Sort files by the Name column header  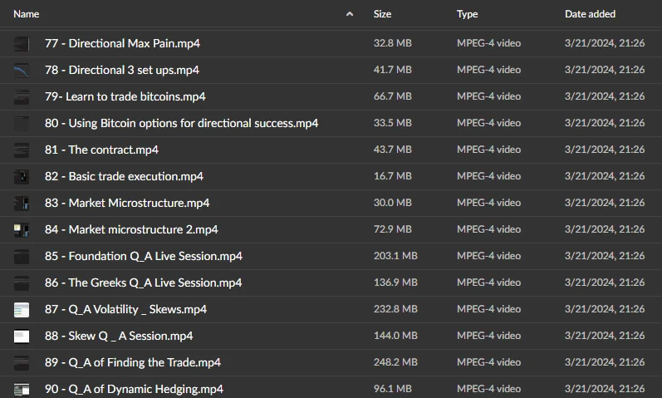[27, 14]
